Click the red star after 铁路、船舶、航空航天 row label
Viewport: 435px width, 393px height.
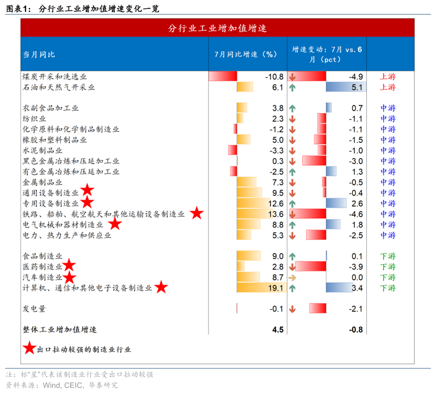click(x=196, y=213)
